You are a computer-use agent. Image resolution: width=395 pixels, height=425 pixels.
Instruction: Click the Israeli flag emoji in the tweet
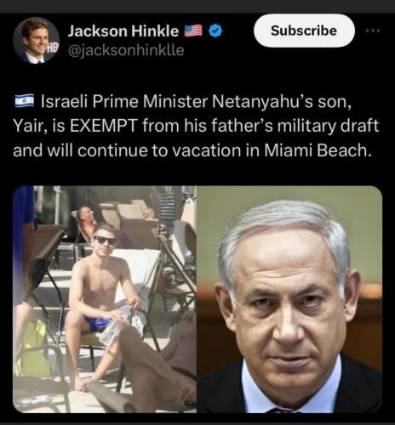pyautogui.click(x=25, y=100)
